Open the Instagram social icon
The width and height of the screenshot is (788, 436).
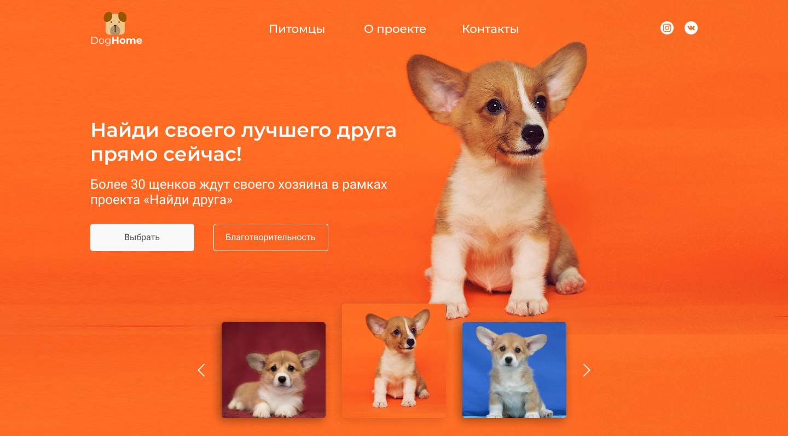point(667,28)
